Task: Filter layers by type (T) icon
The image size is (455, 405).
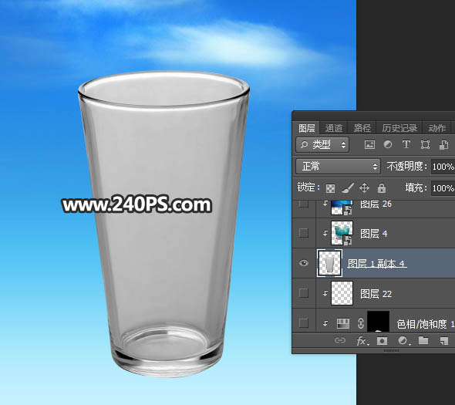Action: [406, 144]
